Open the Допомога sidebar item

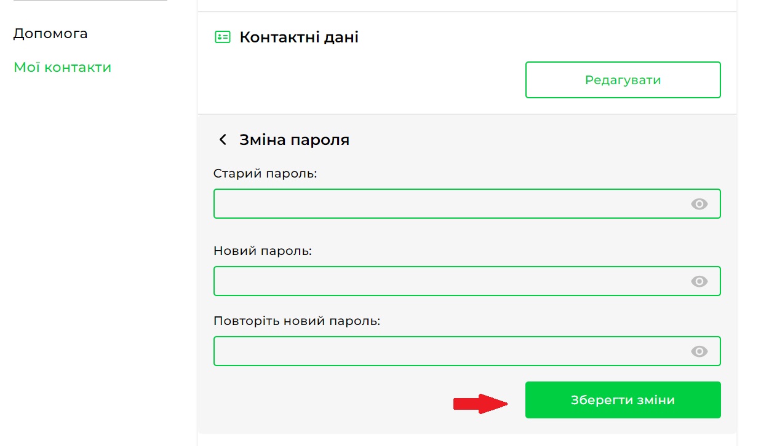[x=50, y=34]
